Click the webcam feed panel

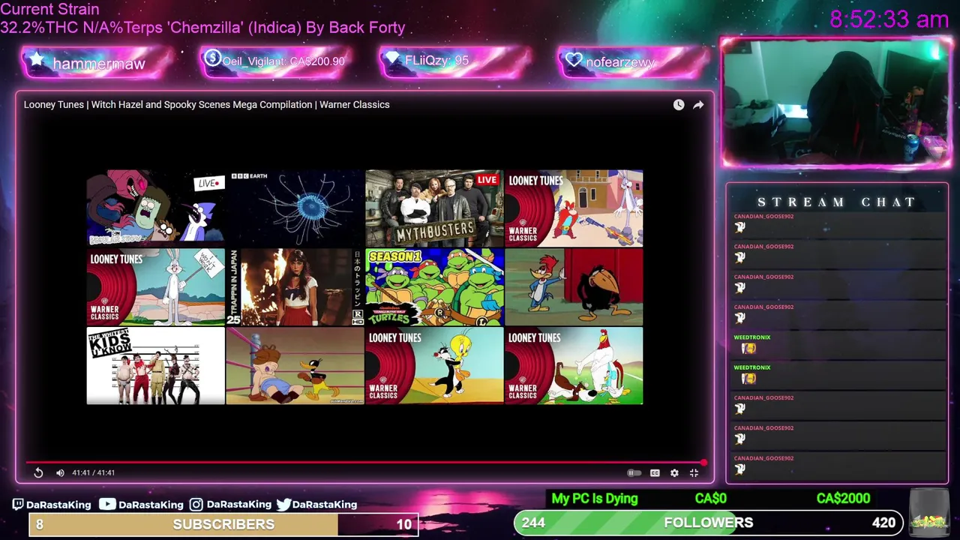(836, 102)
